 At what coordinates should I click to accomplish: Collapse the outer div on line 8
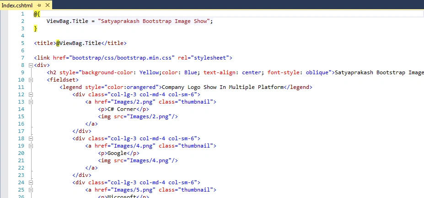[31, 65]
